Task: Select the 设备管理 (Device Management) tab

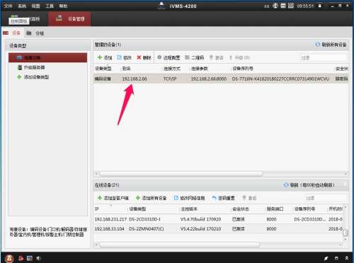Action: [69, 18]
